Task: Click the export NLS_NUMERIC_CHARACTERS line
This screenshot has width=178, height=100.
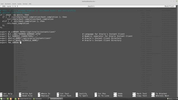Action: 19,36
